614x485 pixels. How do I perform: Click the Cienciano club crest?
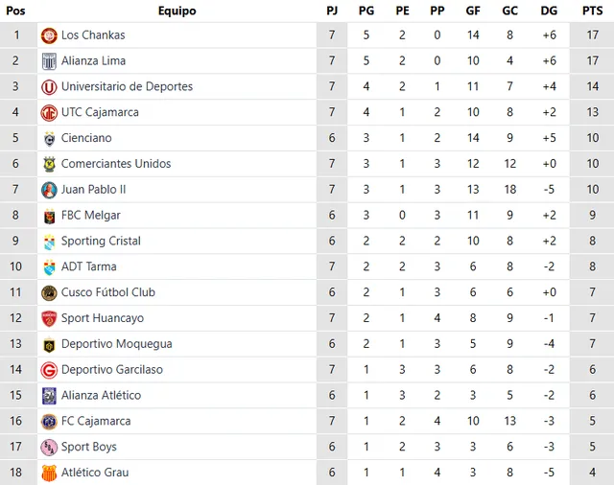tap(49, 139)
